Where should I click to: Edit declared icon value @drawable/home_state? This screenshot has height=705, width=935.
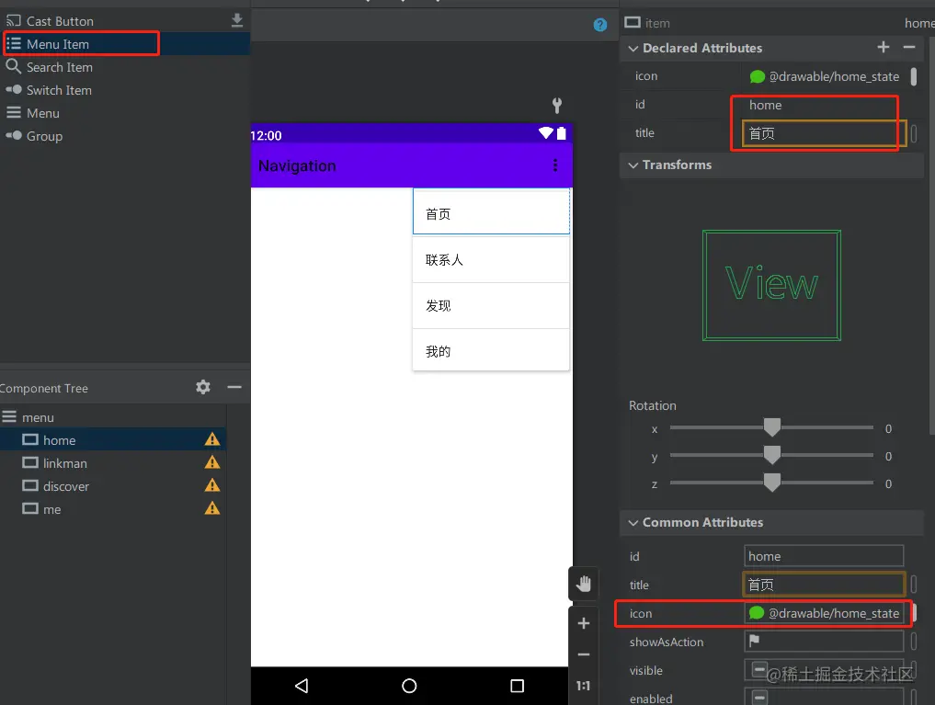pyautogui.click(x=834, y=76)
